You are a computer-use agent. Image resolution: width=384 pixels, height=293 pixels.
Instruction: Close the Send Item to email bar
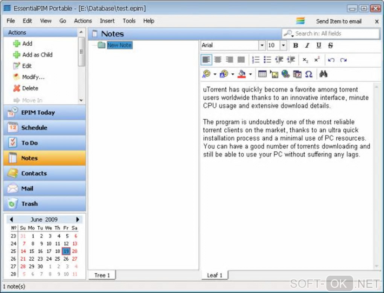[x=377, y=21]
